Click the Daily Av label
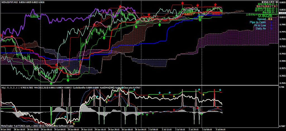The width and height of the screenshot is (286, 131). coord(261,28)
